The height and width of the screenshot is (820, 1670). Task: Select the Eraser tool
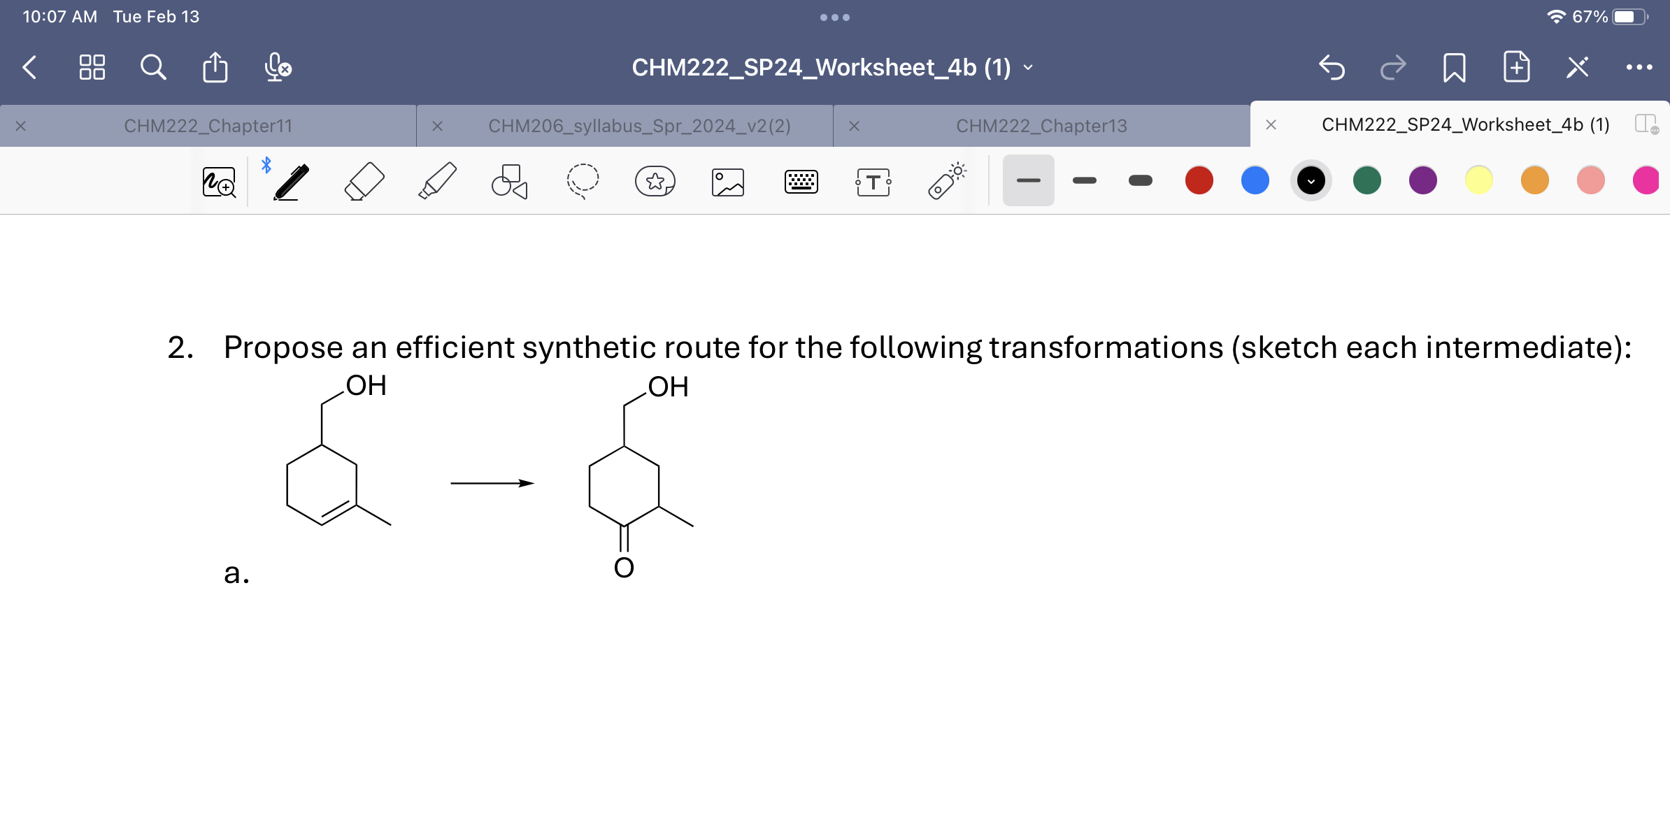coord(364,182)
